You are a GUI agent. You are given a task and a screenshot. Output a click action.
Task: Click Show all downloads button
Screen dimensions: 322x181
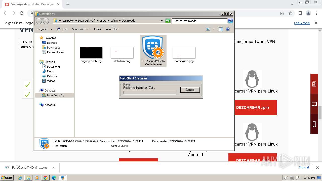tap(304, 167)
